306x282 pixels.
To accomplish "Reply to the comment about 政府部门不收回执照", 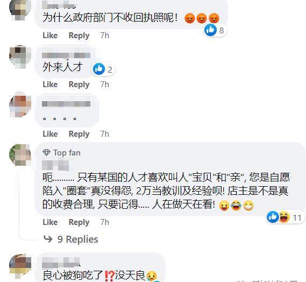I will point(79,36).
